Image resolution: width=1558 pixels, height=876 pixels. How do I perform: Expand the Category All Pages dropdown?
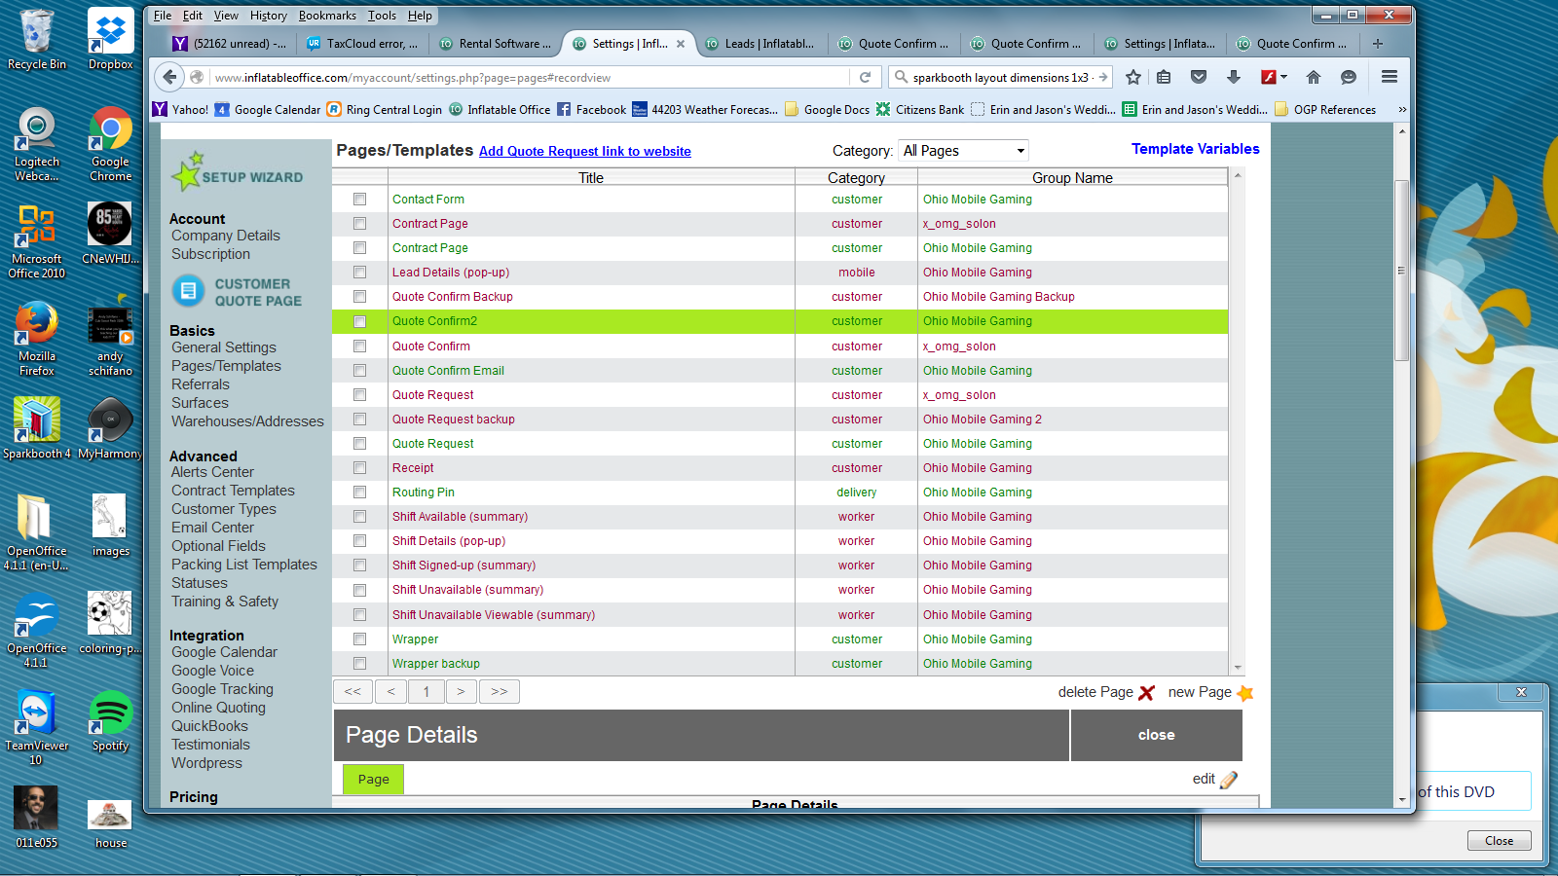tap(963, 151)
